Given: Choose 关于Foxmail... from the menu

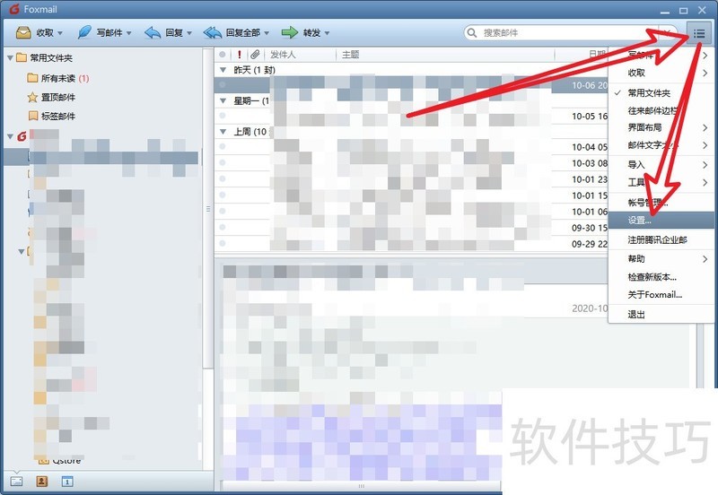Looking at the screenshot, I should (661, 295).
